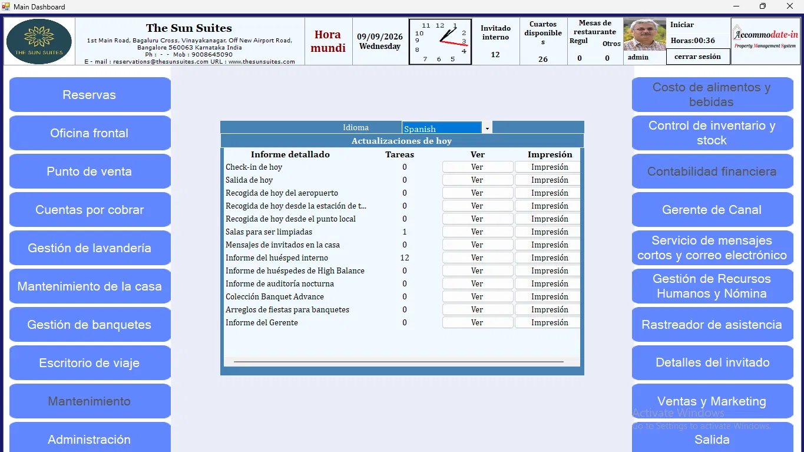
Task: Open Gestión de Recursos Humanos y Nómina
Action: (712, 286)
